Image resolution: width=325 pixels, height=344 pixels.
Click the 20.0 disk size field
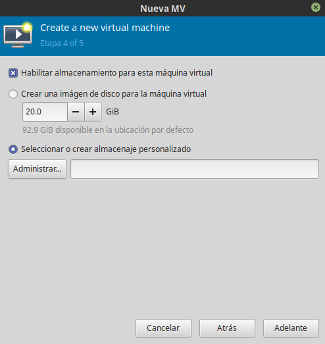[45, 112]
